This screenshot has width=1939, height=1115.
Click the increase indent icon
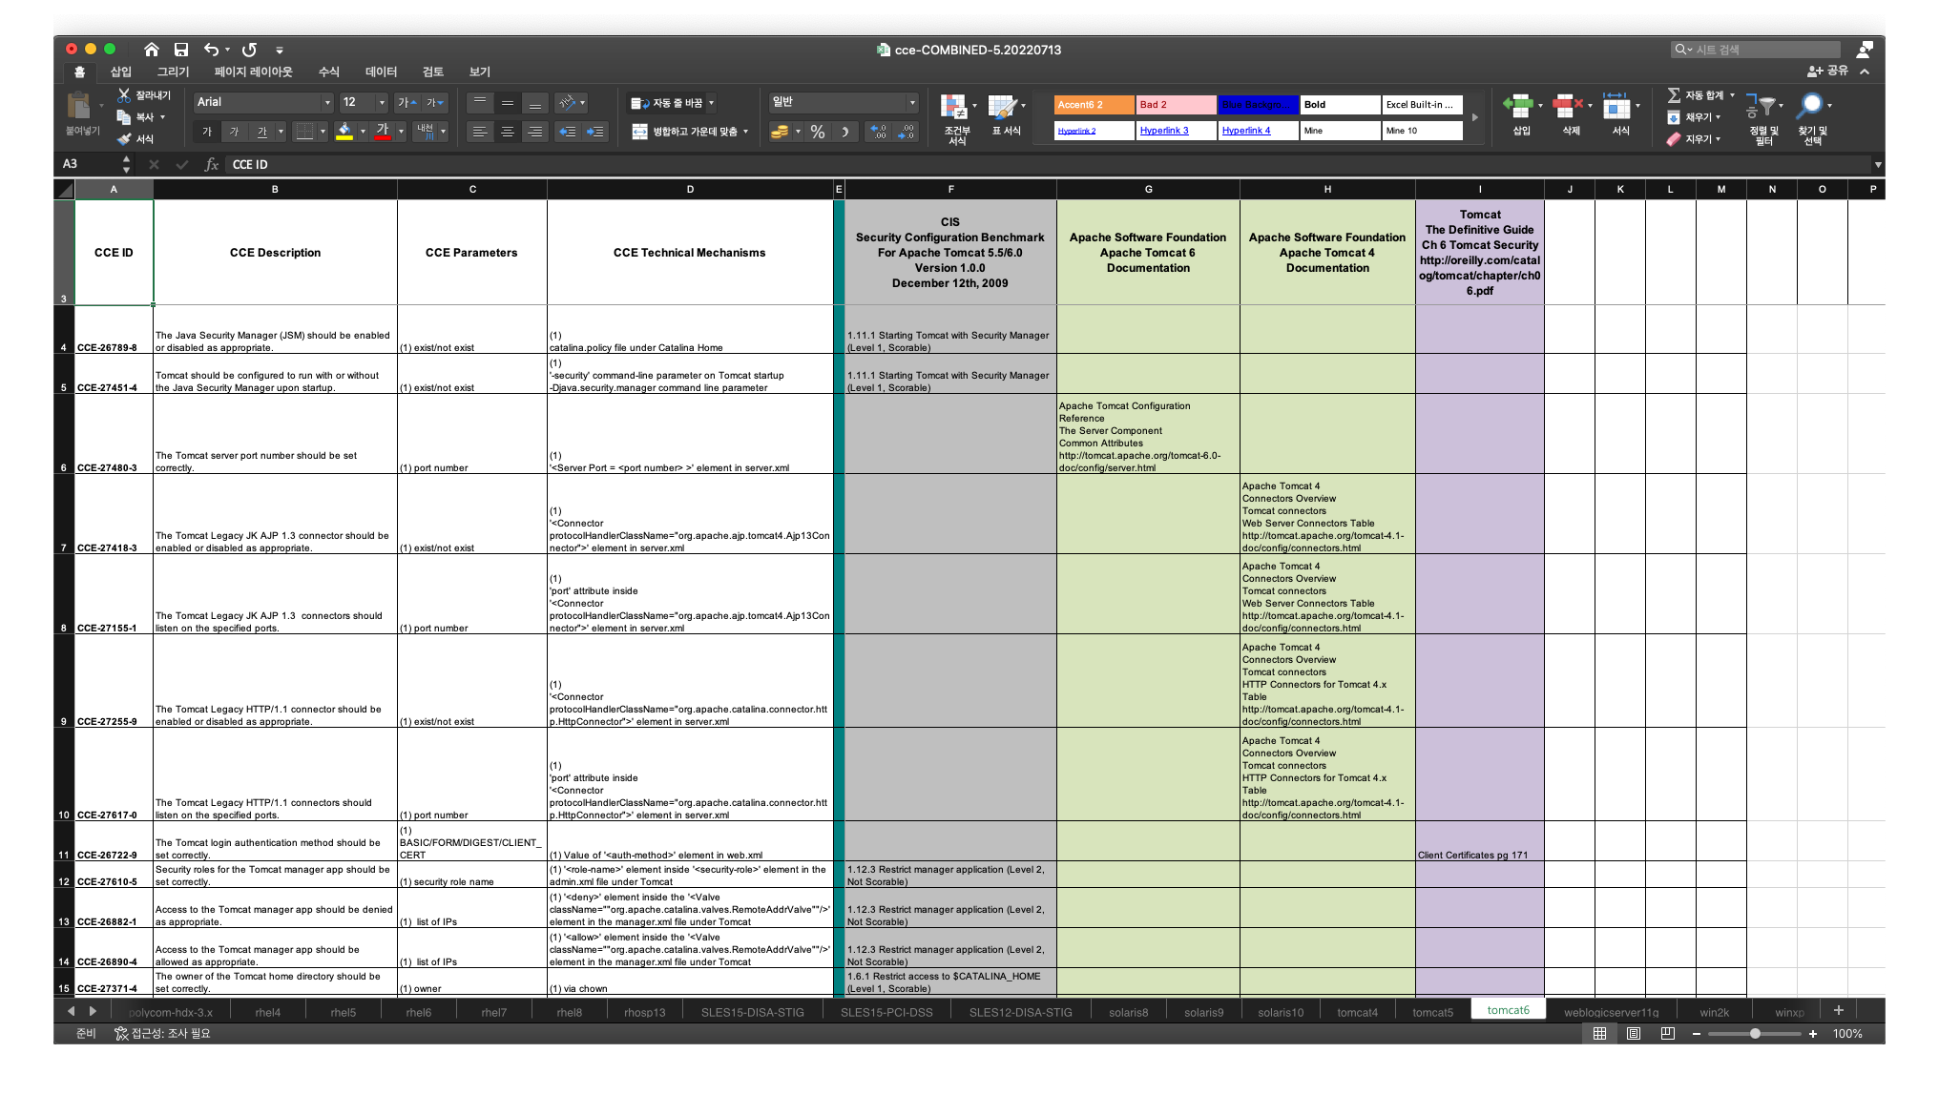(x=595, y=132)
